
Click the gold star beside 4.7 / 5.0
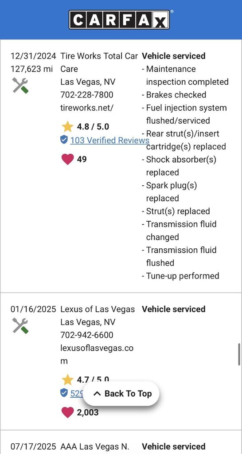(67, 380)
